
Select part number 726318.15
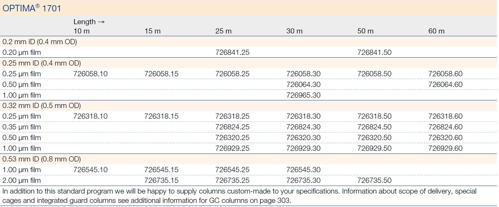(x=161, y=116)
